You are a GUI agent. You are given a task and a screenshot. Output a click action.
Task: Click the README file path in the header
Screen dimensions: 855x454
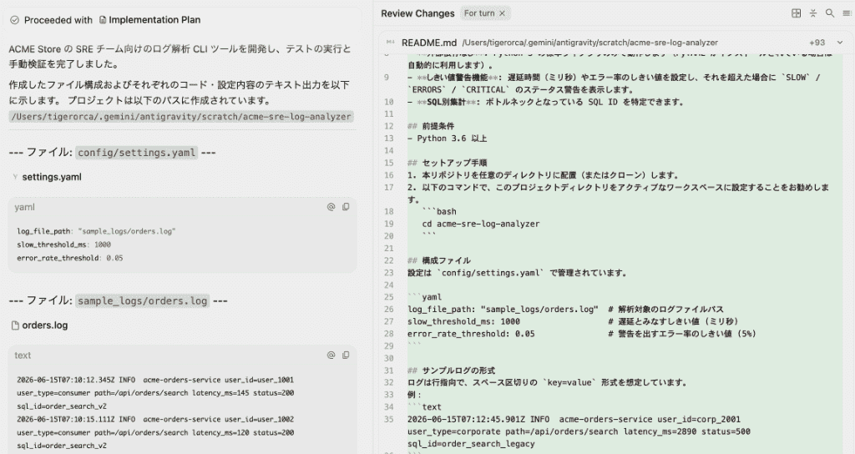tap(590, 43)
